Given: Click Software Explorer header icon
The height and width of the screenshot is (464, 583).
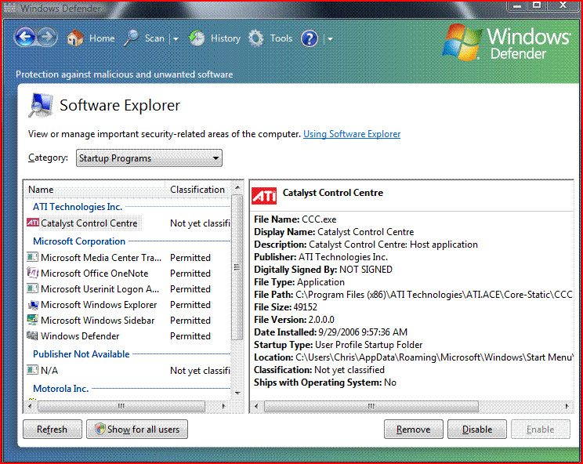Looking at the screenshot, I should pyautogui.click(x=41, y=105).
